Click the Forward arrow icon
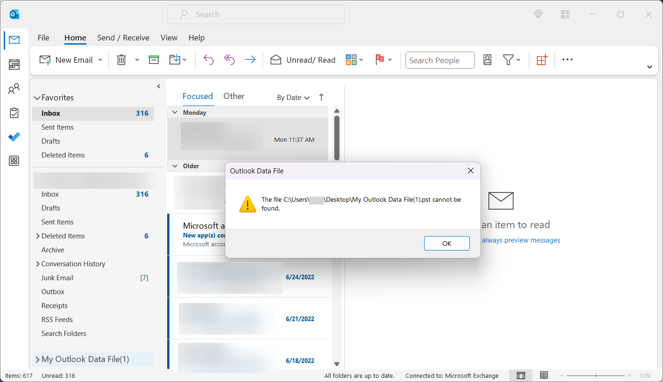Viewport: 663px width, 382px height. (250, 60)
